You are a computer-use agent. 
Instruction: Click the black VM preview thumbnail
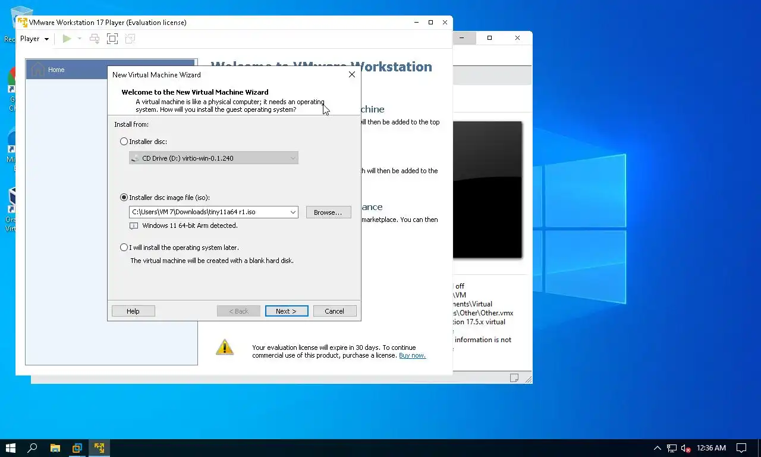pos(488,190)
